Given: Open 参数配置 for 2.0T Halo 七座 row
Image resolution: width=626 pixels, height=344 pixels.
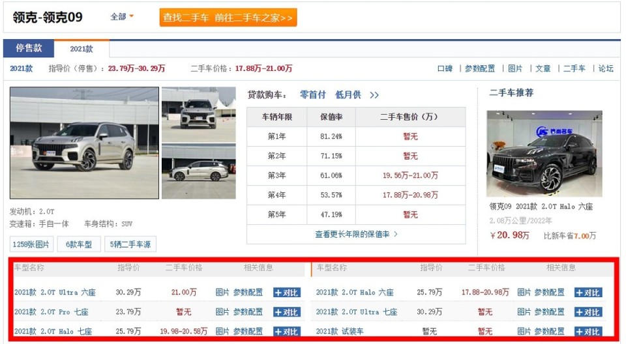Looking at the screenshot, I should [x=248, y=332].
